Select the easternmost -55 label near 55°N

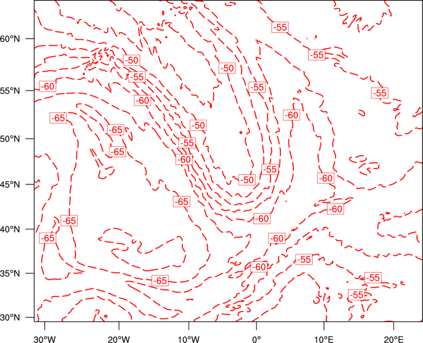click(x=380, y=93)
